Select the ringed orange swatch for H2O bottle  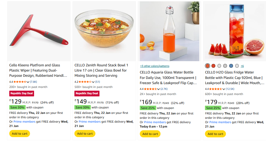208,66
